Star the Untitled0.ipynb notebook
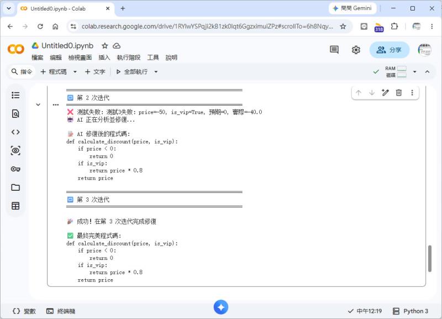Screen dimensions: 442x319 [105, 46]
